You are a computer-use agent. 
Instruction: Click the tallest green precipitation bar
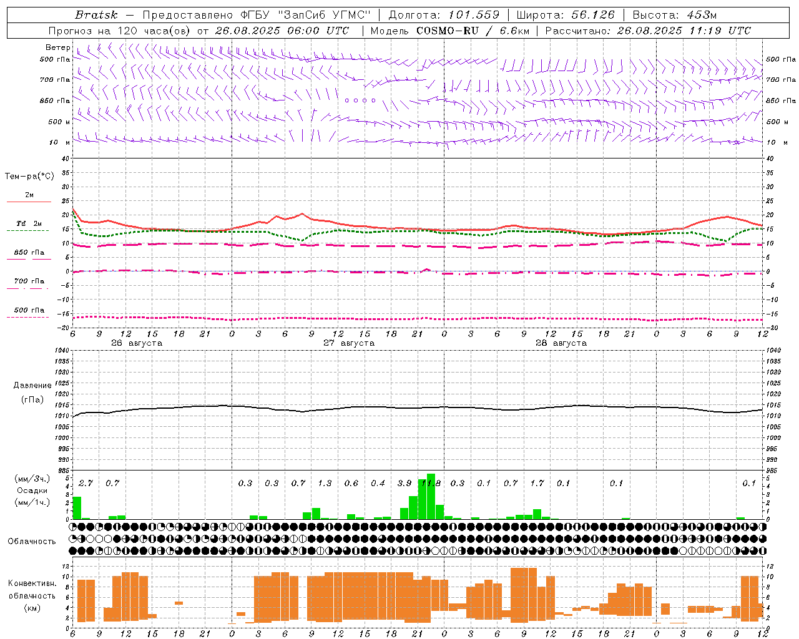coord(431,497)
